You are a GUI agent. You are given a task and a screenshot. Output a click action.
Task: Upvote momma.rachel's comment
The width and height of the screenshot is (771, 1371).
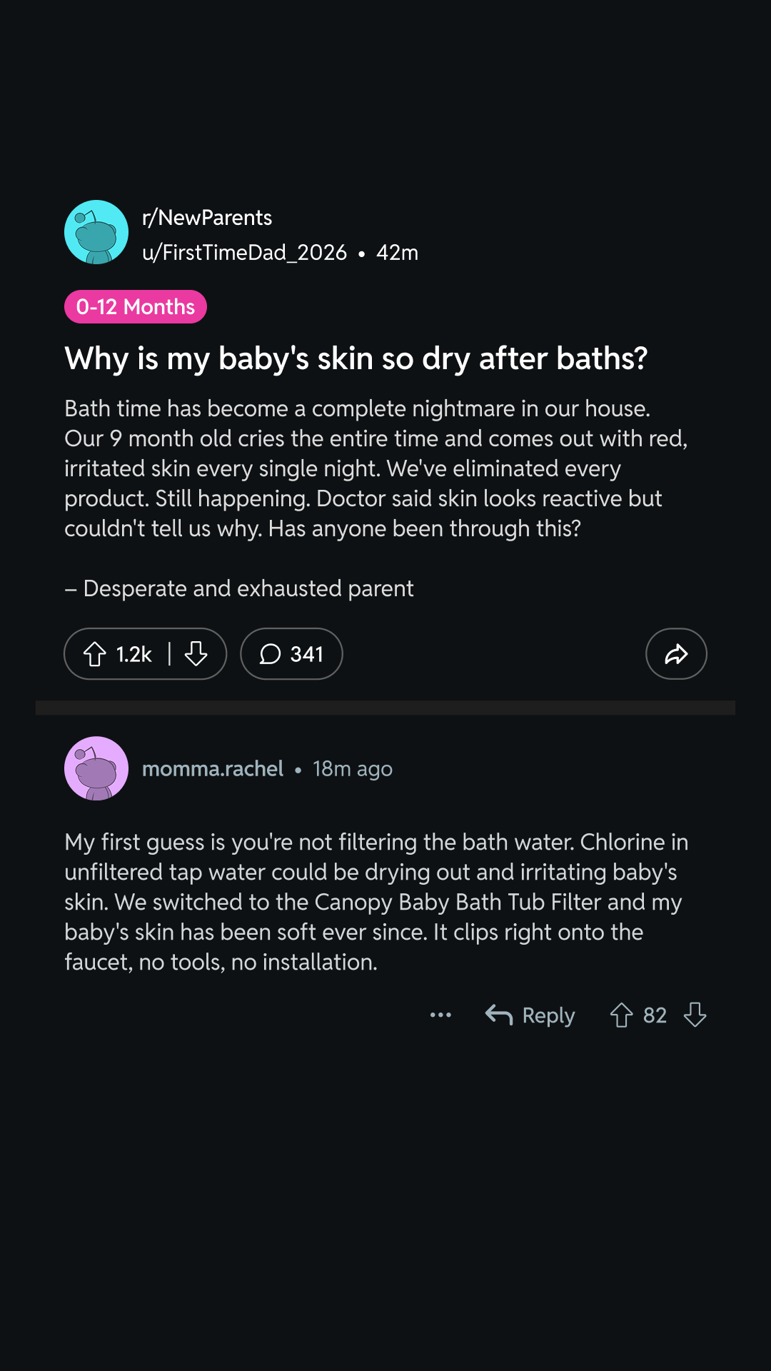(x=621, y=1015)
